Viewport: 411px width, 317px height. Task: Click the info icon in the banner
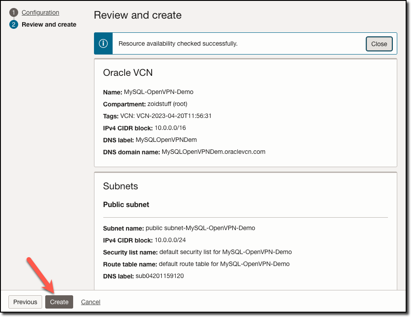[103, 43]
